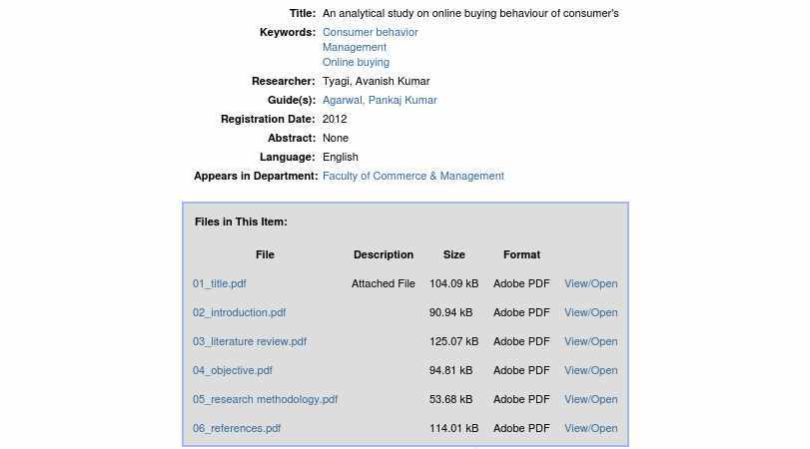
Task: Click the researcher name Tyagi, Avanish Kumar
Action: coord(376,81)
